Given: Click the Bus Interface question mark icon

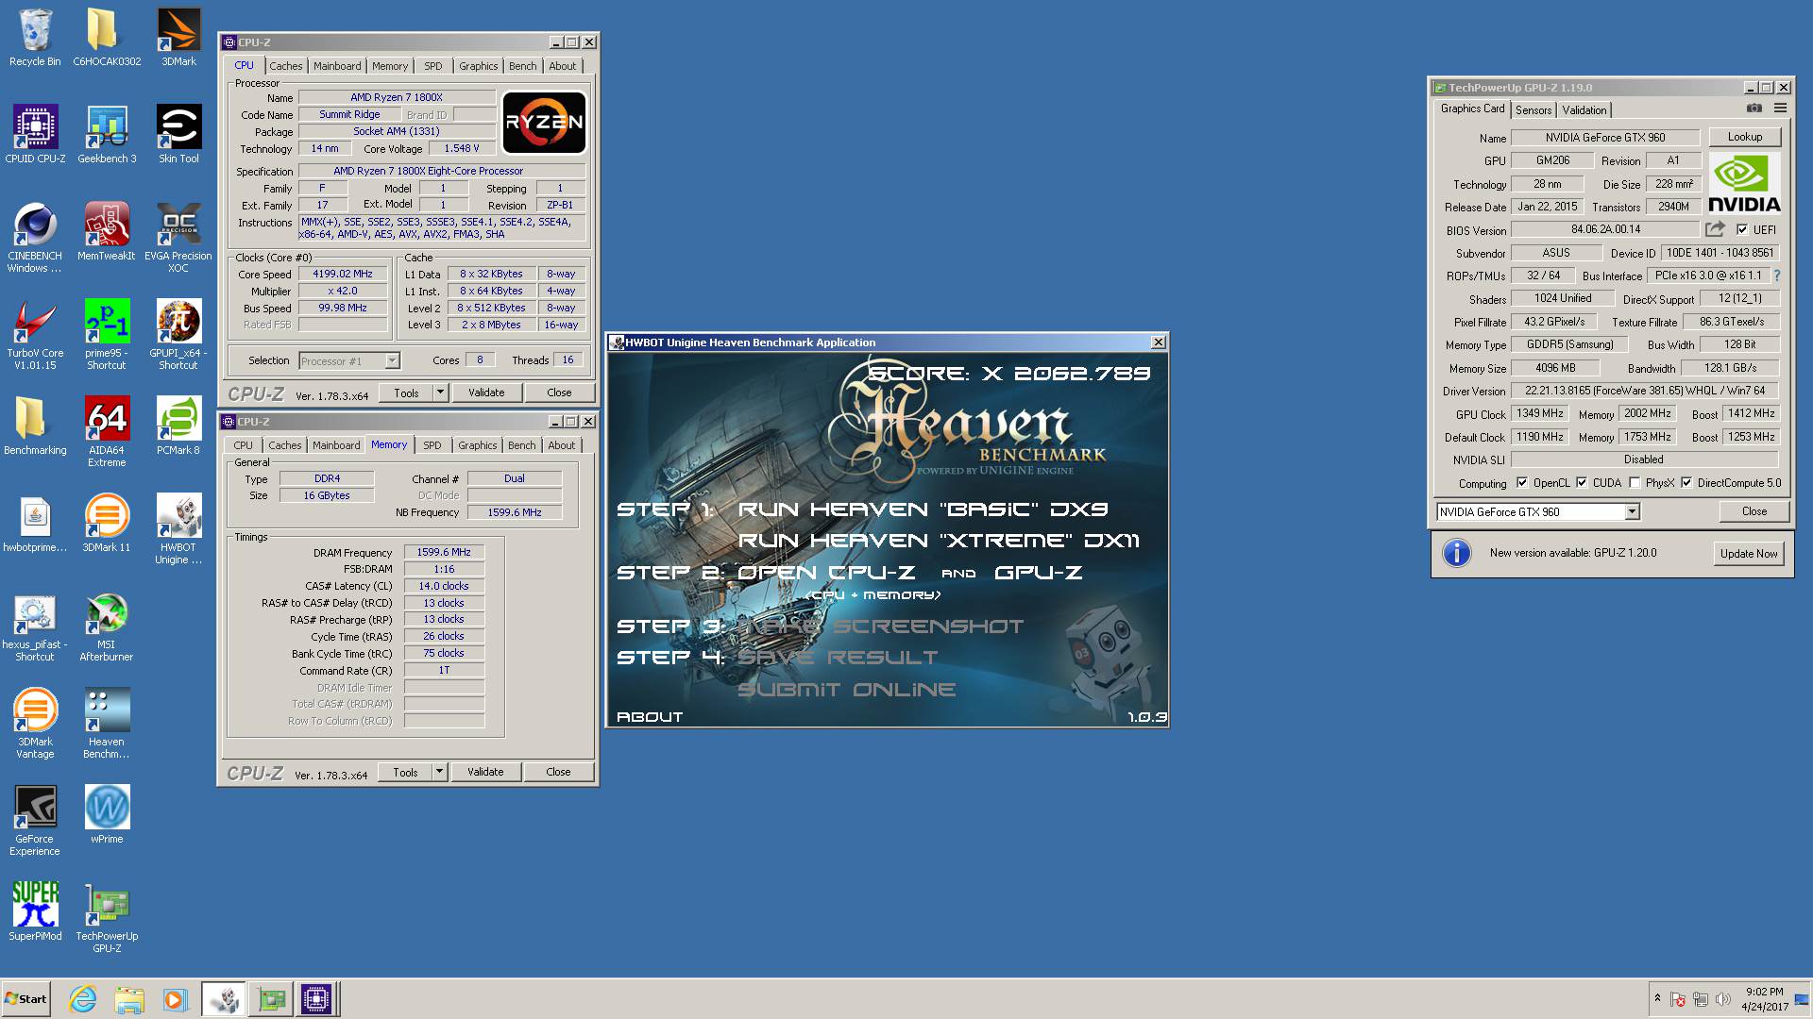Looking at the screenshot, I should (x=1777, y=276).
